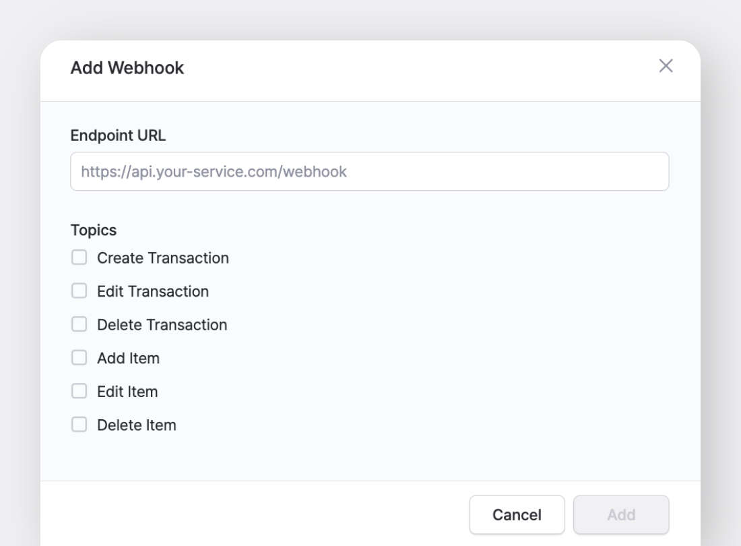
Task: Click the disabled Add button
Action: tap(621, 515)
